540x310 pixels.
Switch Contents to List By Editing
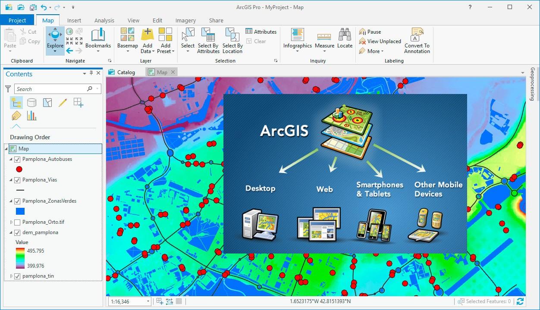(x=63, y=103)
